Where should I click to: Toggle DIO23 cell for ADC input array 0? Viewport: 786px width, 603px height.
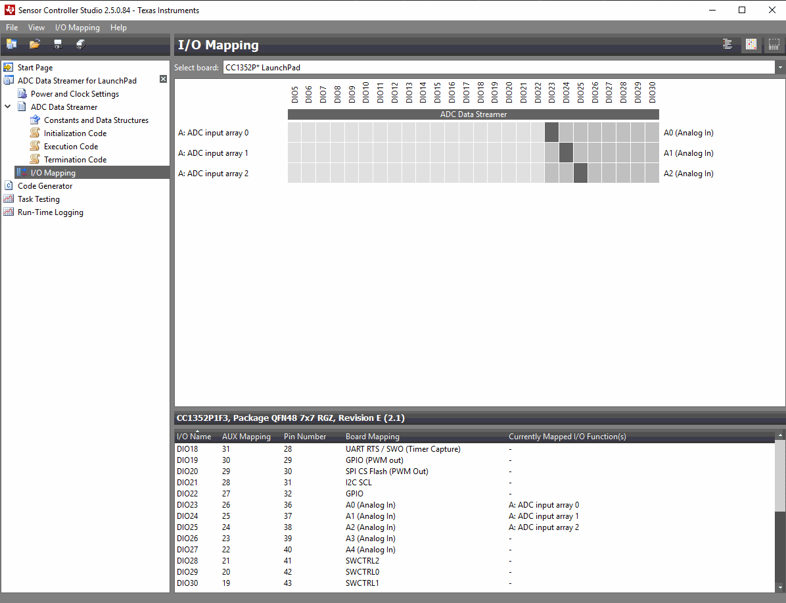pos(551,132)
